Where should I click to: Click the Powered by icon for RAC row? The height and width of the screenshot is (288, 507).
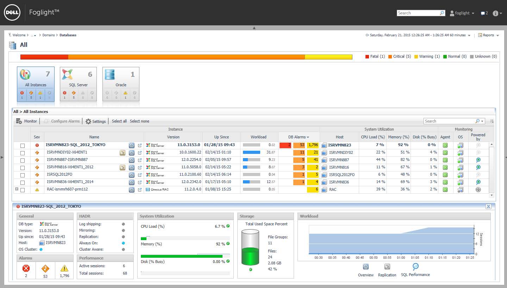[478, 189]
